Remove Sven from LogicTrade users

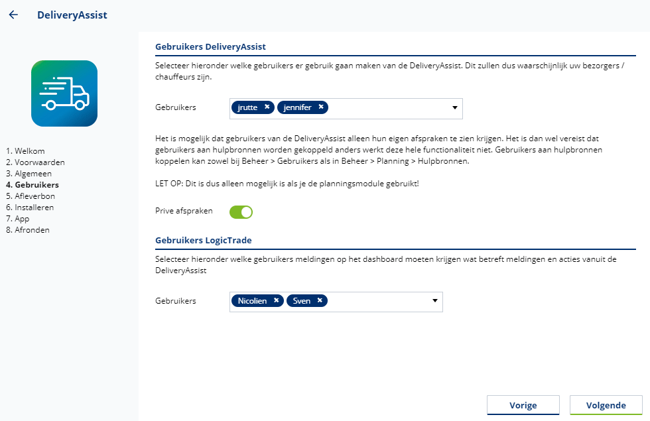coord(320,300)
